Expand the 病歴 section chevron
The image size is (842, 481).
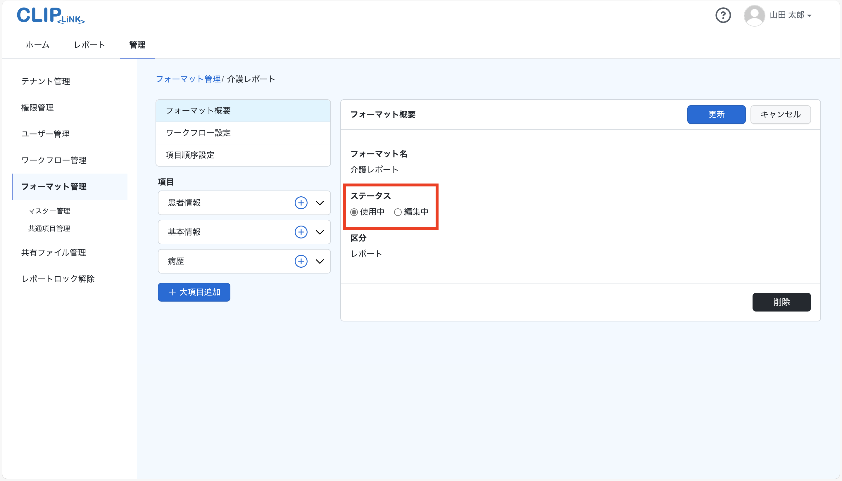pos(320,261)
